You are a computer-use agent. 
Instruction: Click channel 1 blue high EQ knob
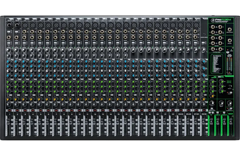point(8,62)
